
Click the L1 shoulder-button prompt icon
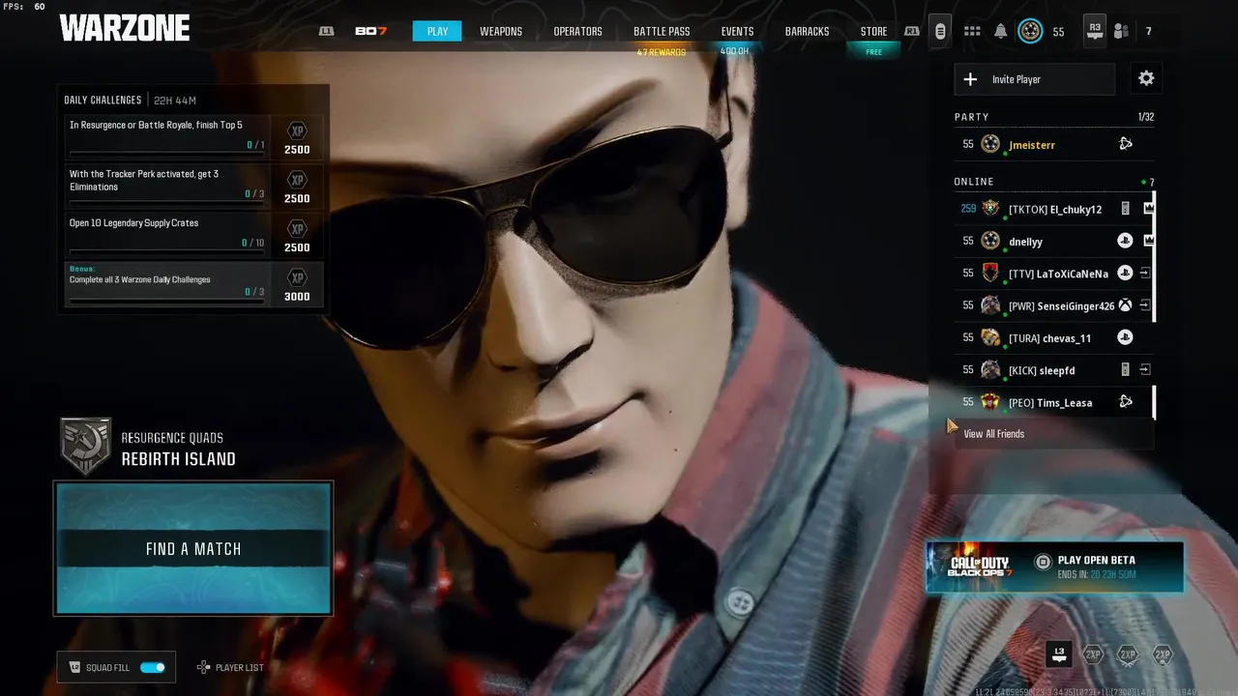coord(326,31)
